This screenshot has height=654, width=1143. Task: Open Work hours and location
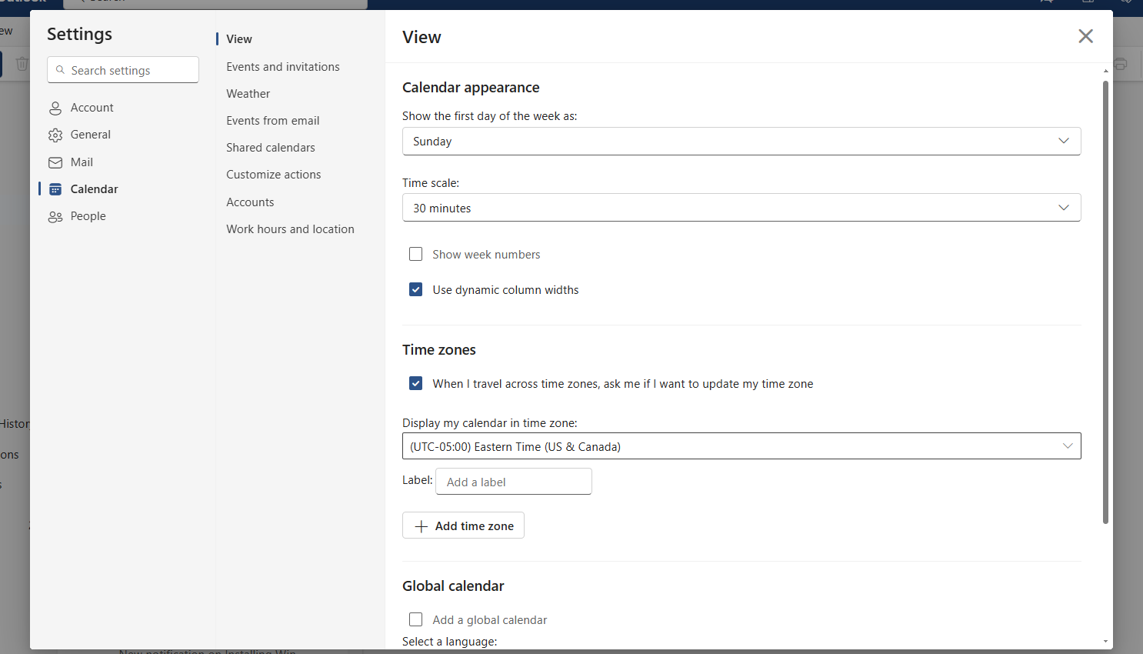pyautogui.click(x=290, y=229)
